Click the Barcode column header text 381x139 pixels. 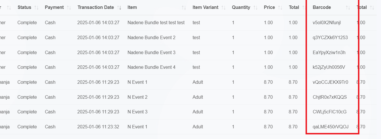[x=322, y=7]
